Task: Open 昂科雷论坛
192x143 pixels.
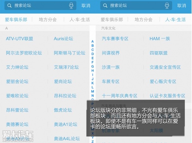Action: (x=17, y=110)
